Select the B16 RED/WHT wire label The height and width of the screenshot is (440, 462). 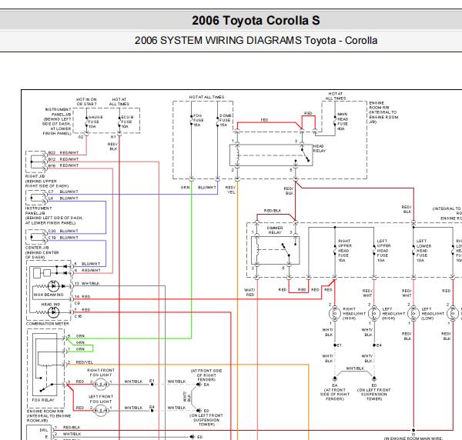[x=63, y=165]
